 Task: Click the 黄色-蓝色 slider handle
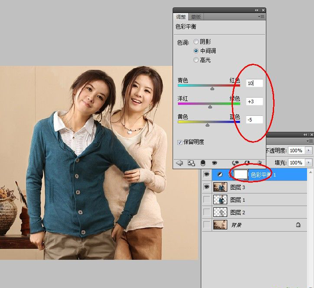(x=207, y=125)
